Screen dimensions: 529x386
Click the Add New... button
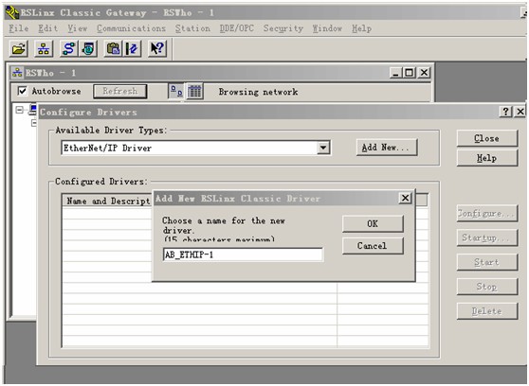[387, 148]
